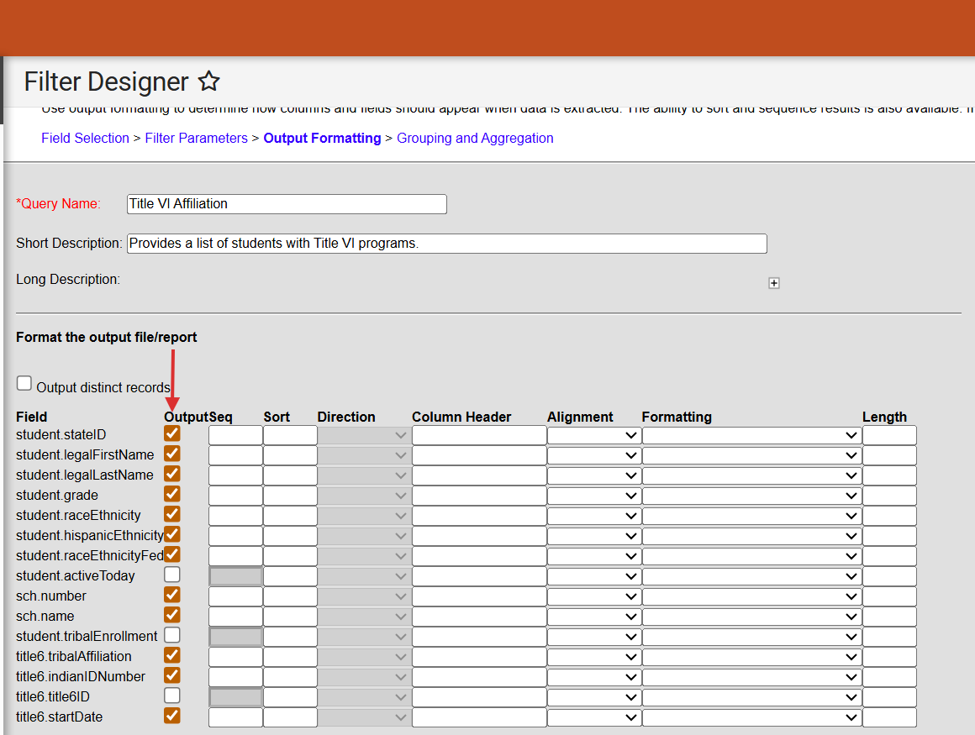
Task: Uncheck output for sch.number
Action: pos(172,595)
